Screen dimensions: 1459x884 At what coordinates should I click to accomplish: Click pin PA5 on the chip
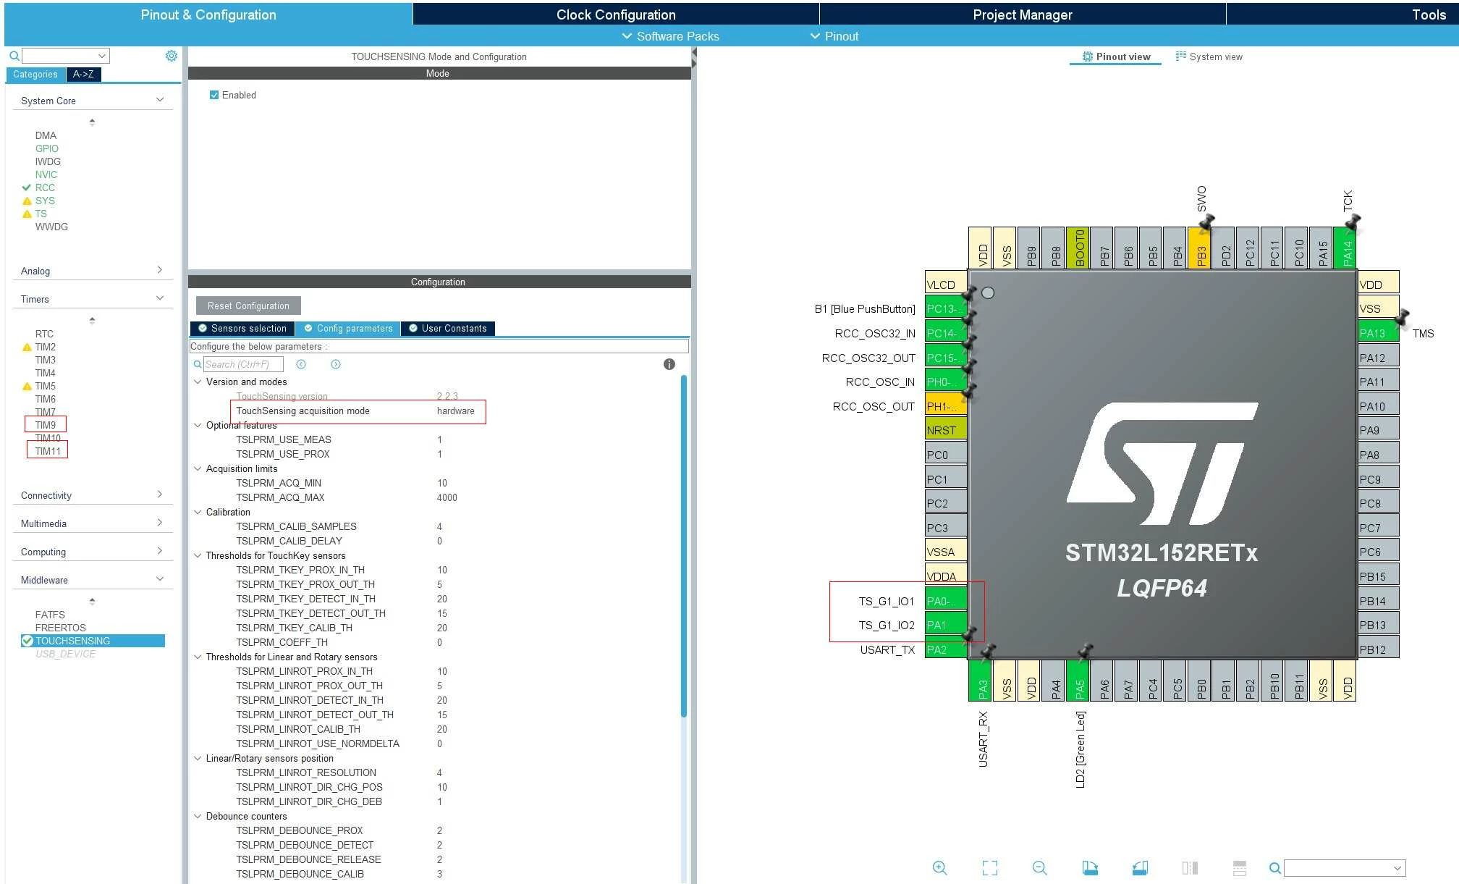1079,681
